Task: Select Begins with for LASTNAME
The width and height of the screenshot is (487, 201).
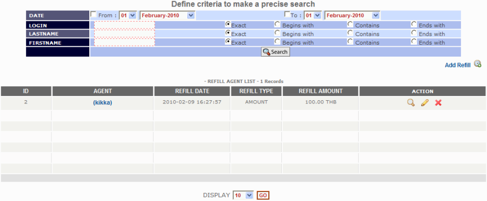Action: point(278,32)
